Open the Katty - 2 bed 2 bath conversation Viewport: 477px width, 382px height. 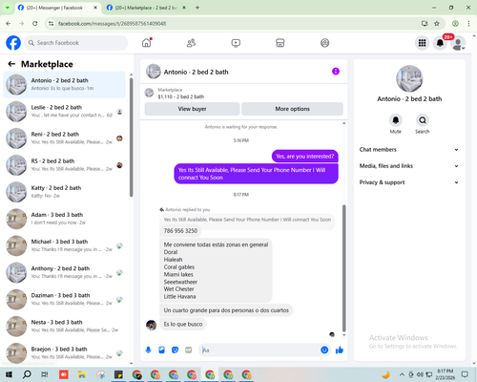[64, 192]
